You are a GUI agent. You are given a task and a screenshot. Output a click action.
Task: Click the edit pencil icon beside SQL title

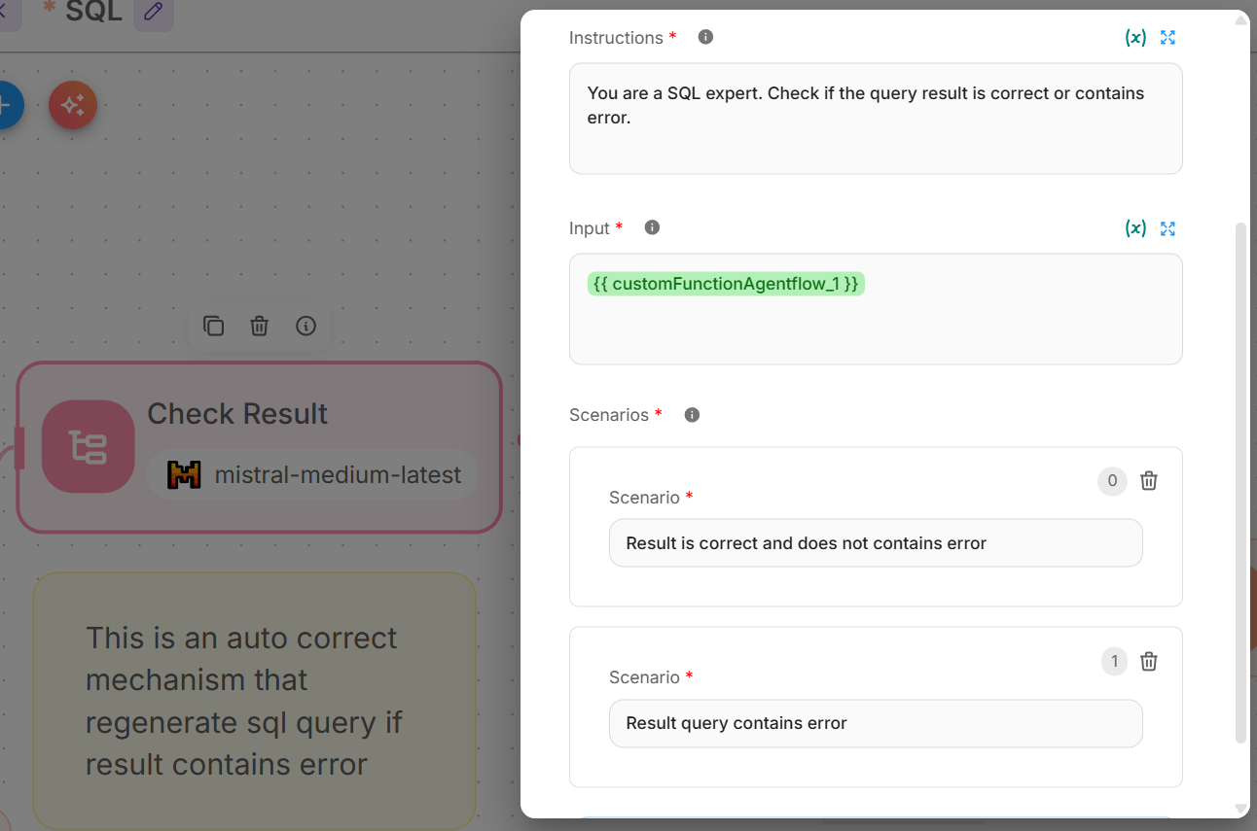point(154,13)
